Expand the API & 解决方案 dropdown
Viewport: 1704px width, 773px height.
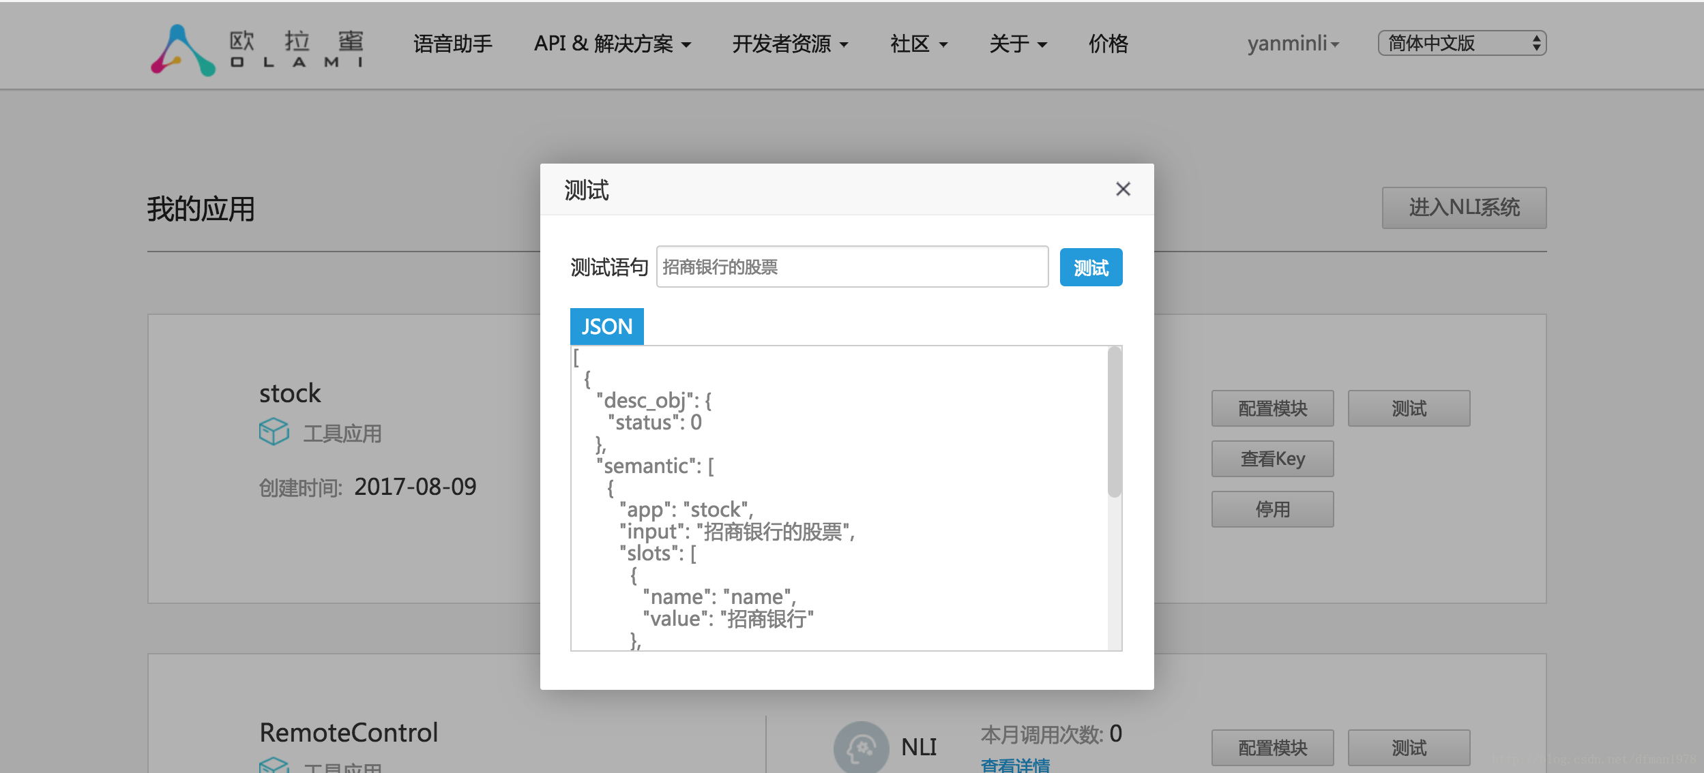613,44
